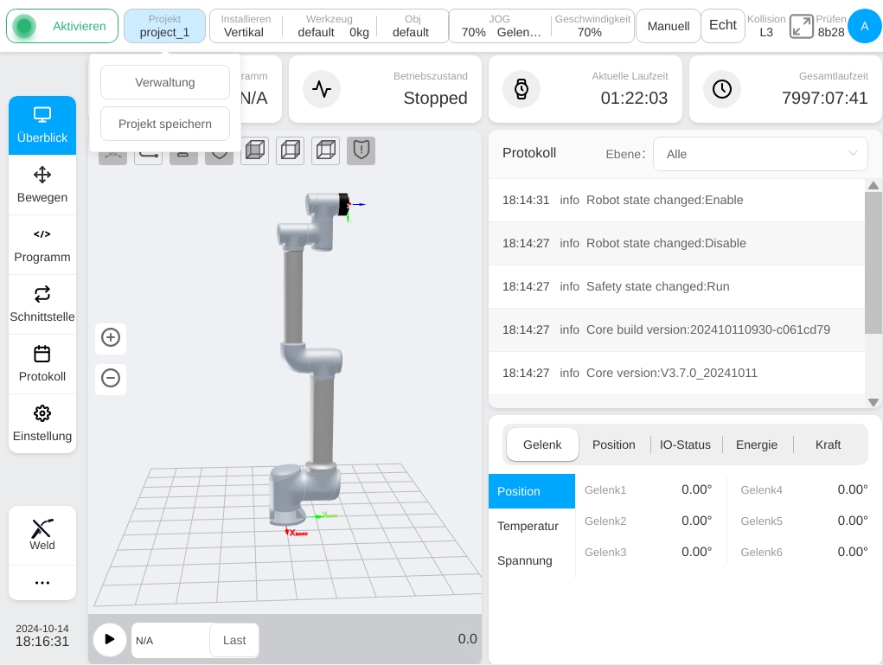Click the fullscreen expand arrows icon

(801, 26)
